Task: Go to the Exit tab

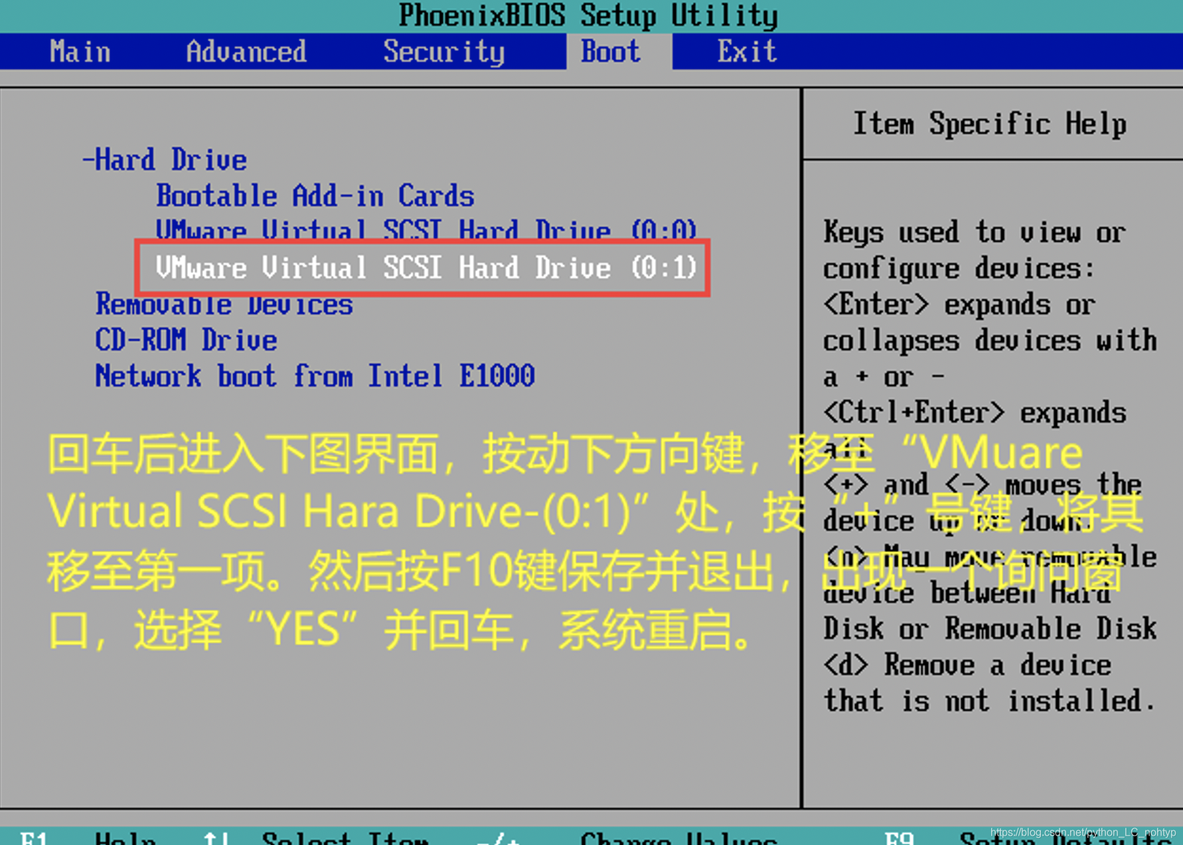Action: coord(747,52)
